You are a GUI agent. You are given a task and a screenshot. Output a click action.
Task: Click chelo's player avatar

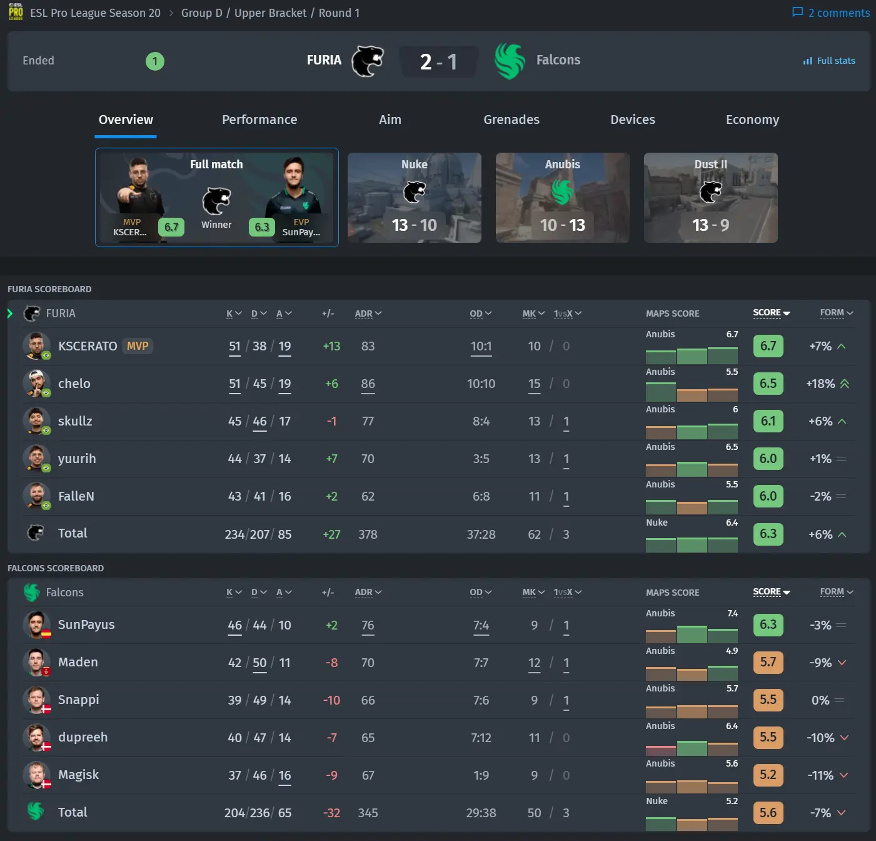coord(36,383)
